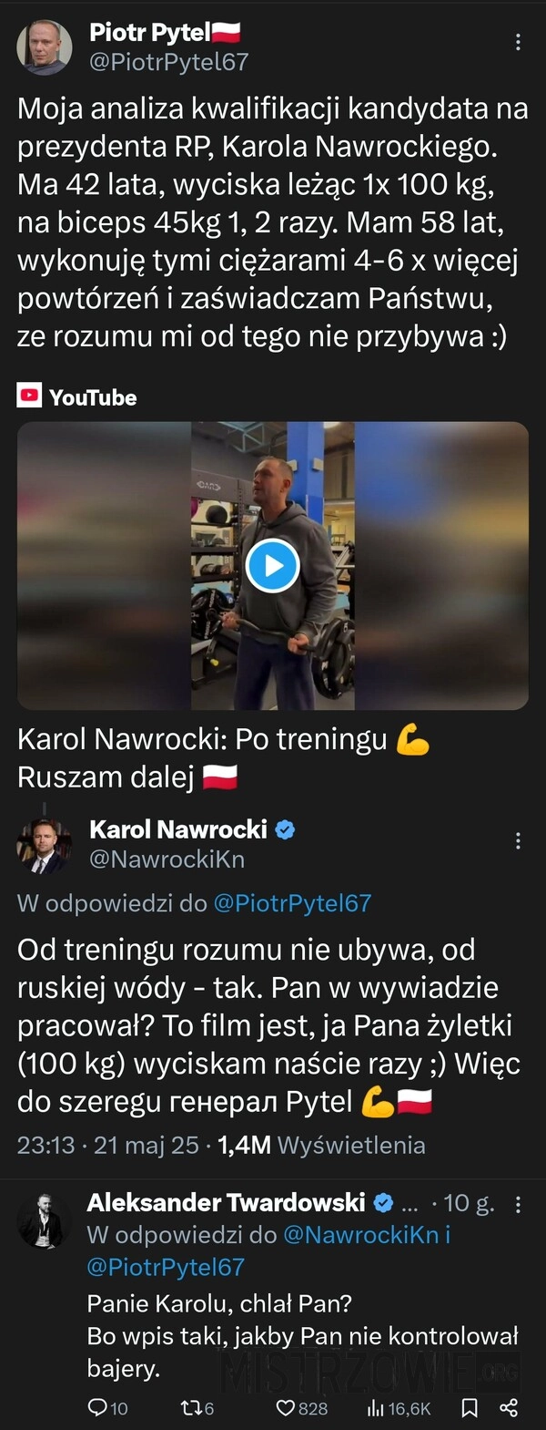Open the Karol Nawrocki video title link
546x1430 pixels.
[x=224, y=757]
